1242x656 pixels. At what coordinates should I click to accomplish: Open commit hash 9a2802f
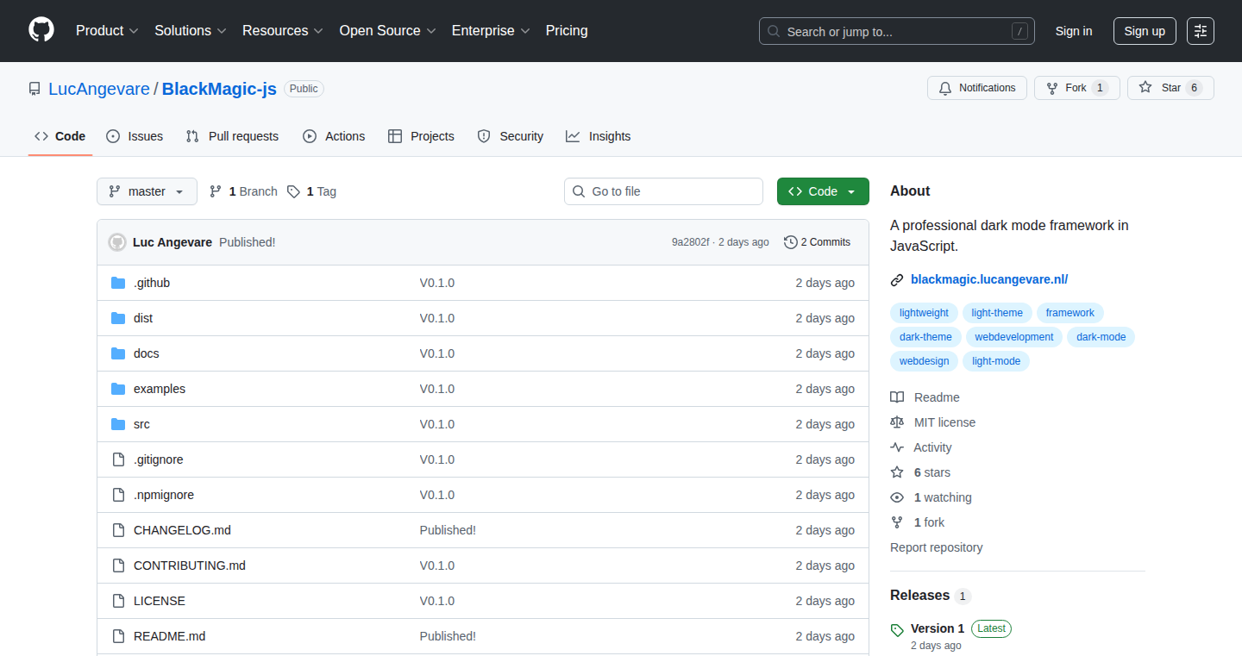690,242
